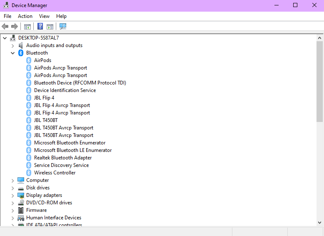The height and width of the screenshot is (236, 324).
Task: Open the Help question mark toolbar icon
Action: [x=40, y=26]
